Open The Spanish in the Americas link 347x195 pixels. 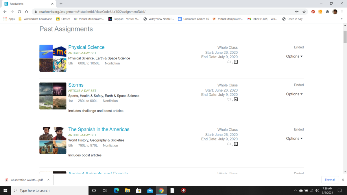tap(99, 129)
